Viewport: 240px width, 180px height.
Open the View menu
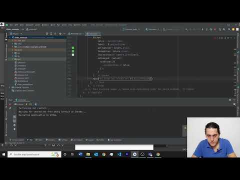pyautogui.click(x=22, y=25)
